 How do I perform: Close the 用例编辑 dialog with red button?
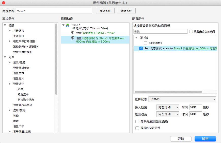point(4,3)
